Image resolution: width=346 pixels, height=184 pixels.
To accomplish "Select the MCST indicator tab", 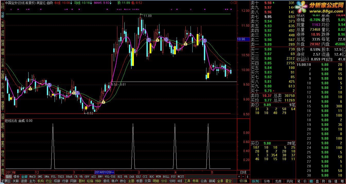I will tap(181, 177).
